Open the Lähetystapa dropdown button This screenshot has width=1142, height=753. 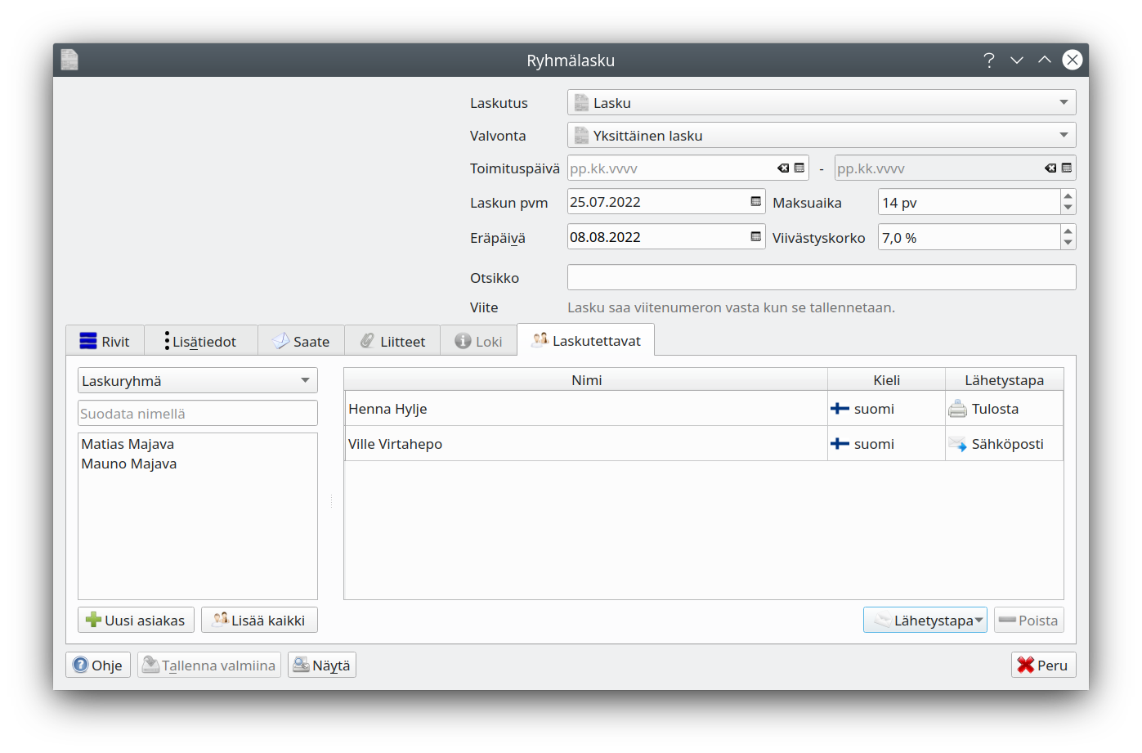(x=925, y=621)
